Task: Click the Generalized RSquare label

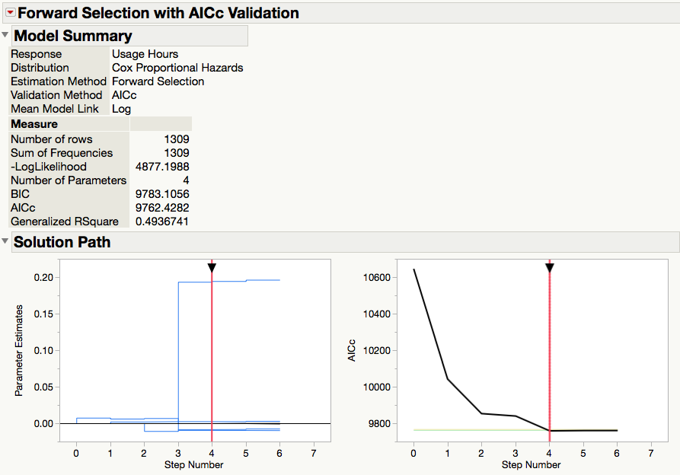Action: click(x=65, y=222)
